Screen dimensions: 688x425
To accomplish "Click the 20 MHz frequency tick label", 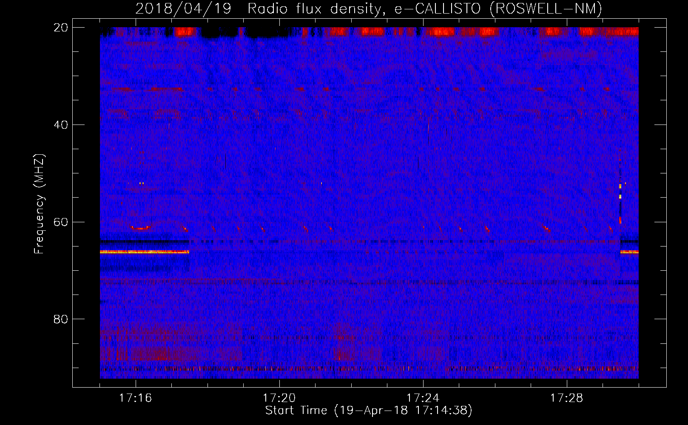I will tap(61, 28).
